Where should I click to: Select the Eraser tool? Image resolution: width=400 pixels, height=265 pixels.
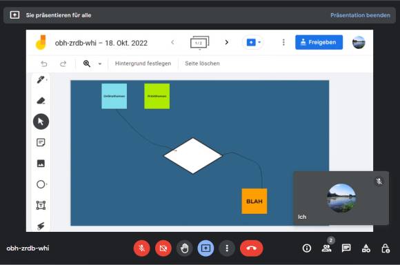(41, 101)
